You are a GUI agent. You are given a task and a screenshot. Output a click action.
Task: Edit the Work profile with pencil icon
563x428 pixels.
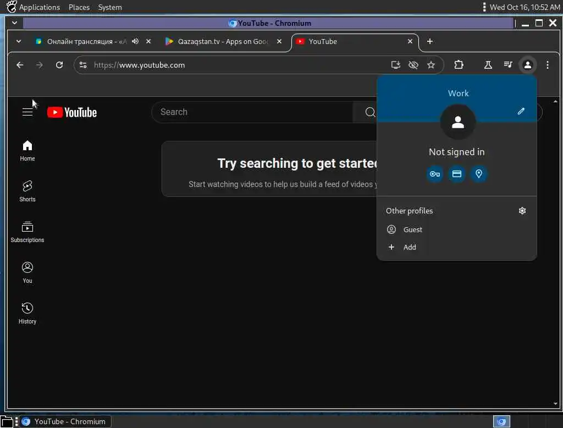[521, 112]
